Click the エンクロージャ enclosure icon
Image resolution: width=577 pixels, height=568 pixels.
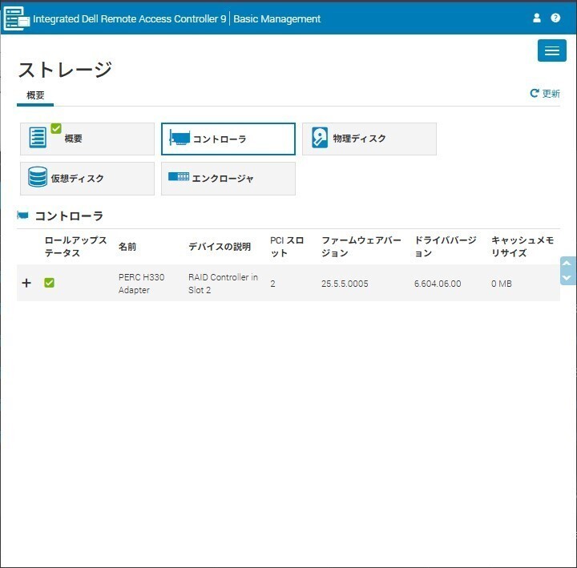(x=178, y=177)
